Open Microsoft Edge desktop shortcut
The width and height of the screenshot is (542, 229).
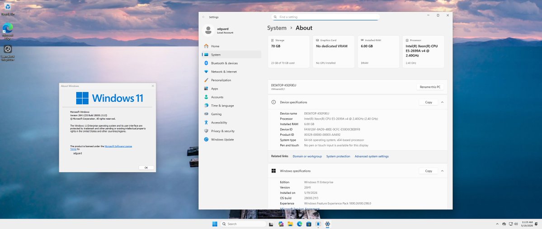click(8, 30)
